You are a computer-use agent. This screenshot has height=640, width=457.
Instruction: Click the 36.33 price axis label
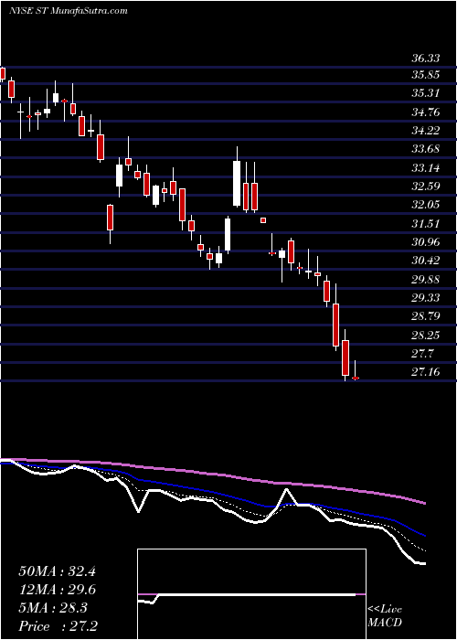click(x=426, y=59)
